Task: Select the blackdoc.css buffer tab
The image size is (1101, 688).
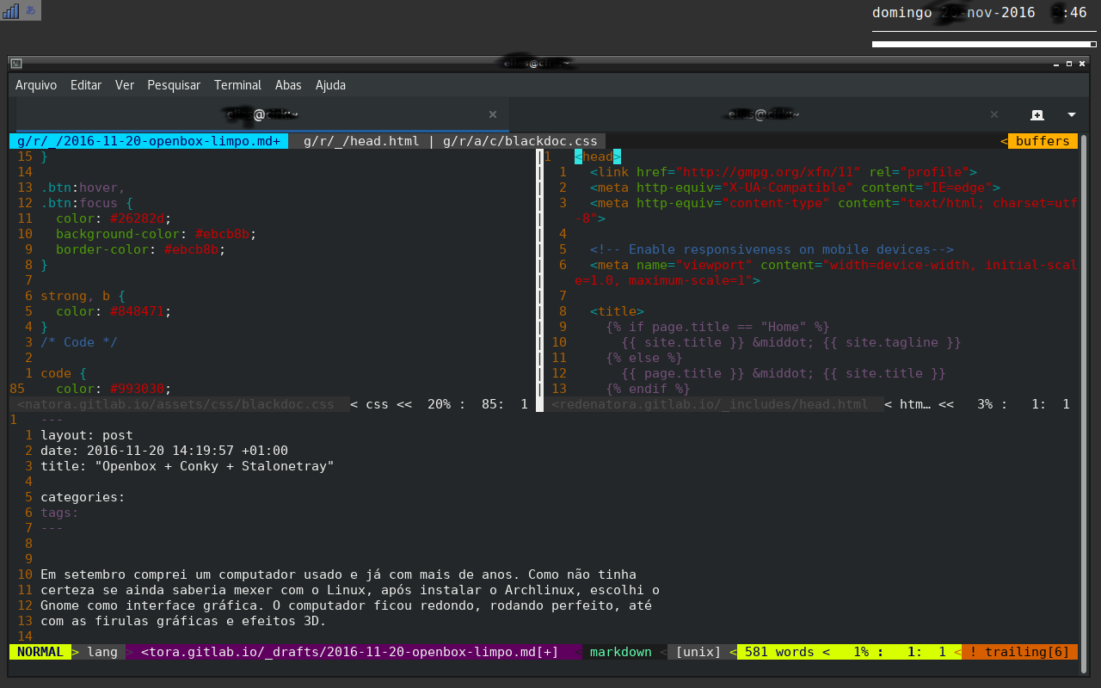Action: coord(520,141)
